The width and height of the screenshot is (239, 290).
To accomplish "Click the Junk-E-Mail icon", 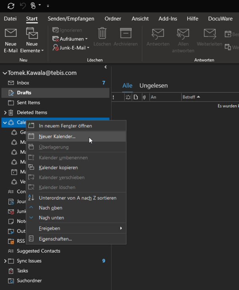I will tap(56, 48).
